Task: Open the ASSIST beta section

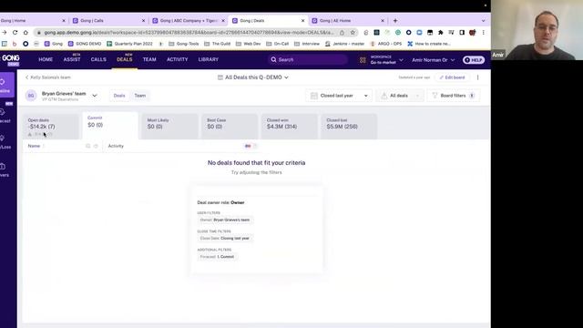Action: coord(72,59)
